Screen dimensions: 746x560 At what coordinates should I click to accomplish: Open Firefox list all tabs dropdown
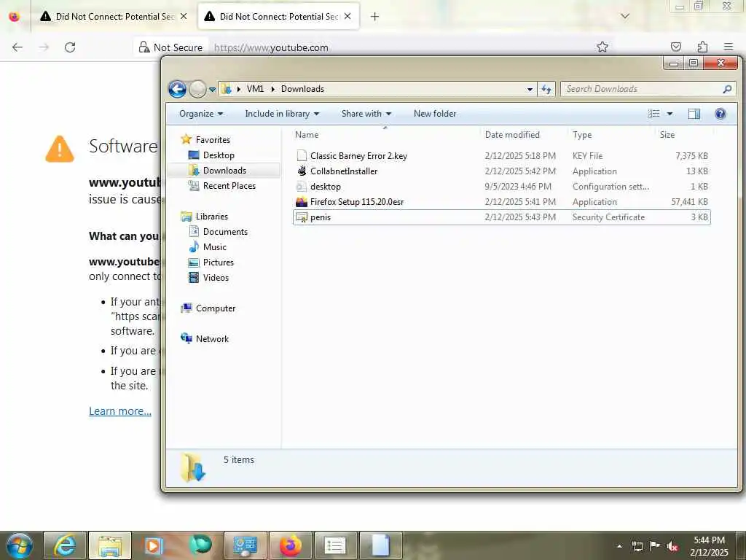tap(625, 16)
